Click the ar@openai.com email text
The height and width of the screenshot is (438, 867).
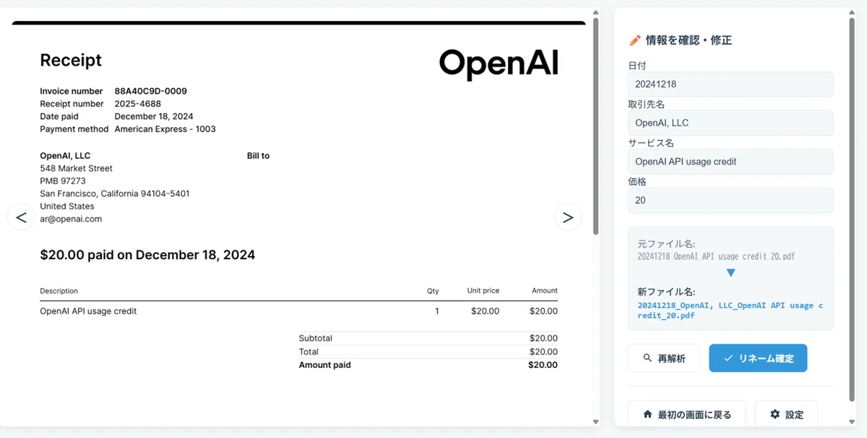coord(71,219)
